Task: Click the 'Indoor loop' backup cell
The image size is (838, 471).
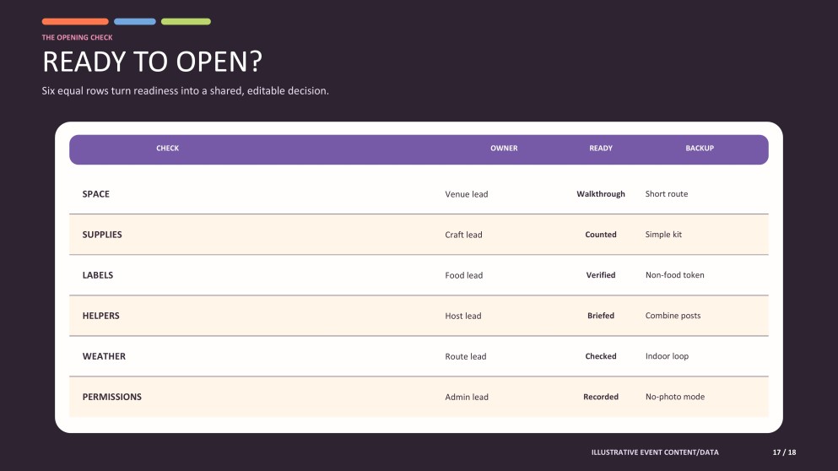Action: [667, 356]
